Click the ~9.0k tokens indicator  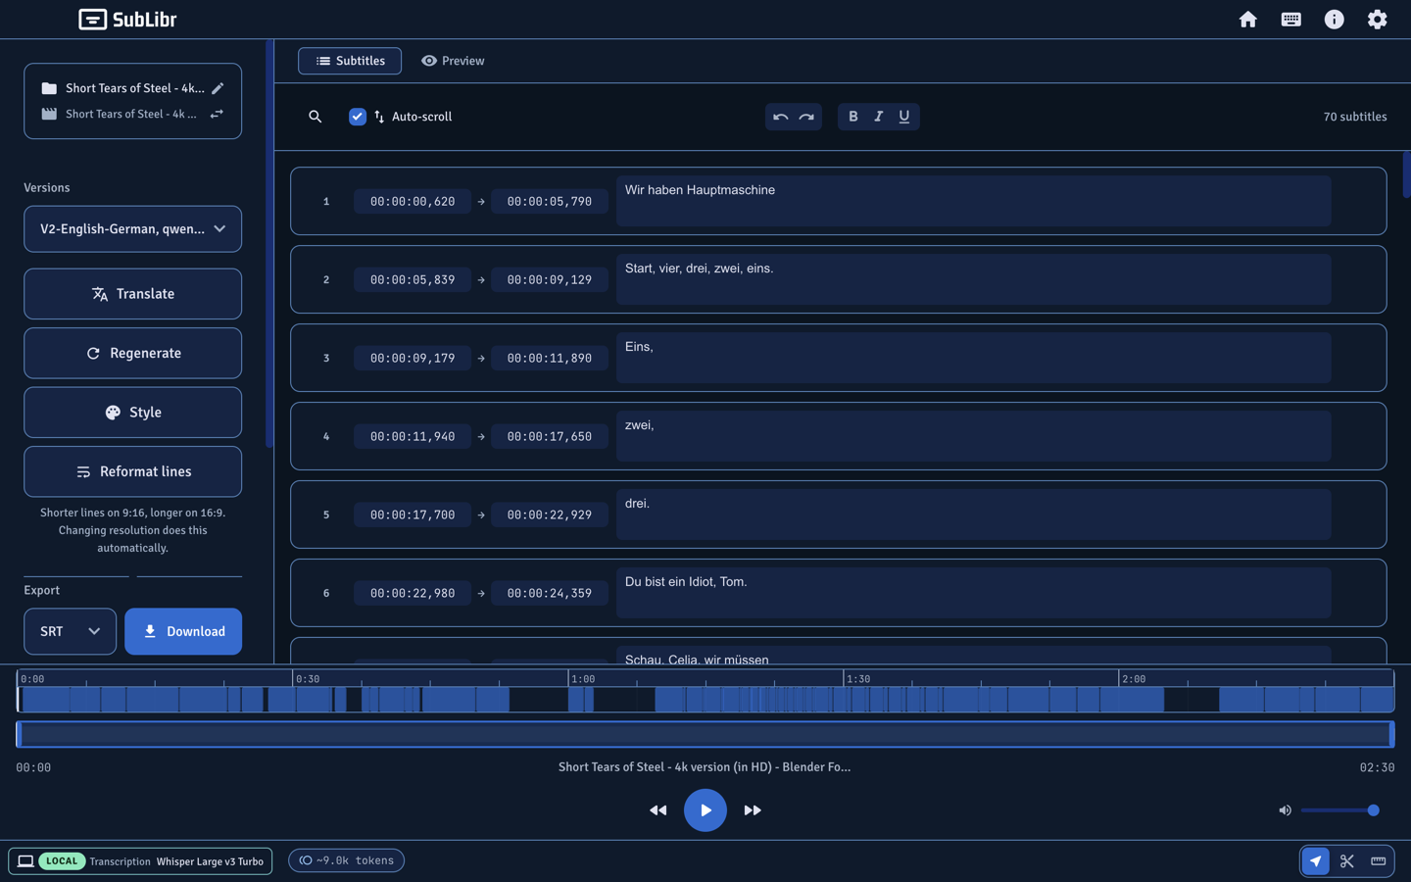[346, 860]
